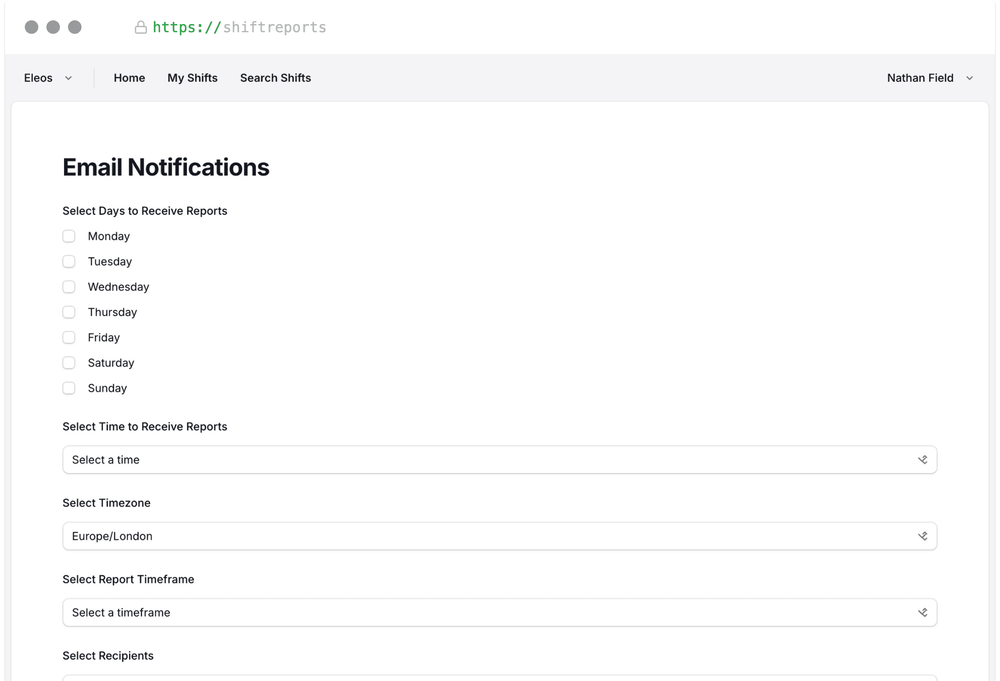
Task: Open the Eleos workspace switcher
Action: pyautogui.click(x=38, y=78)
